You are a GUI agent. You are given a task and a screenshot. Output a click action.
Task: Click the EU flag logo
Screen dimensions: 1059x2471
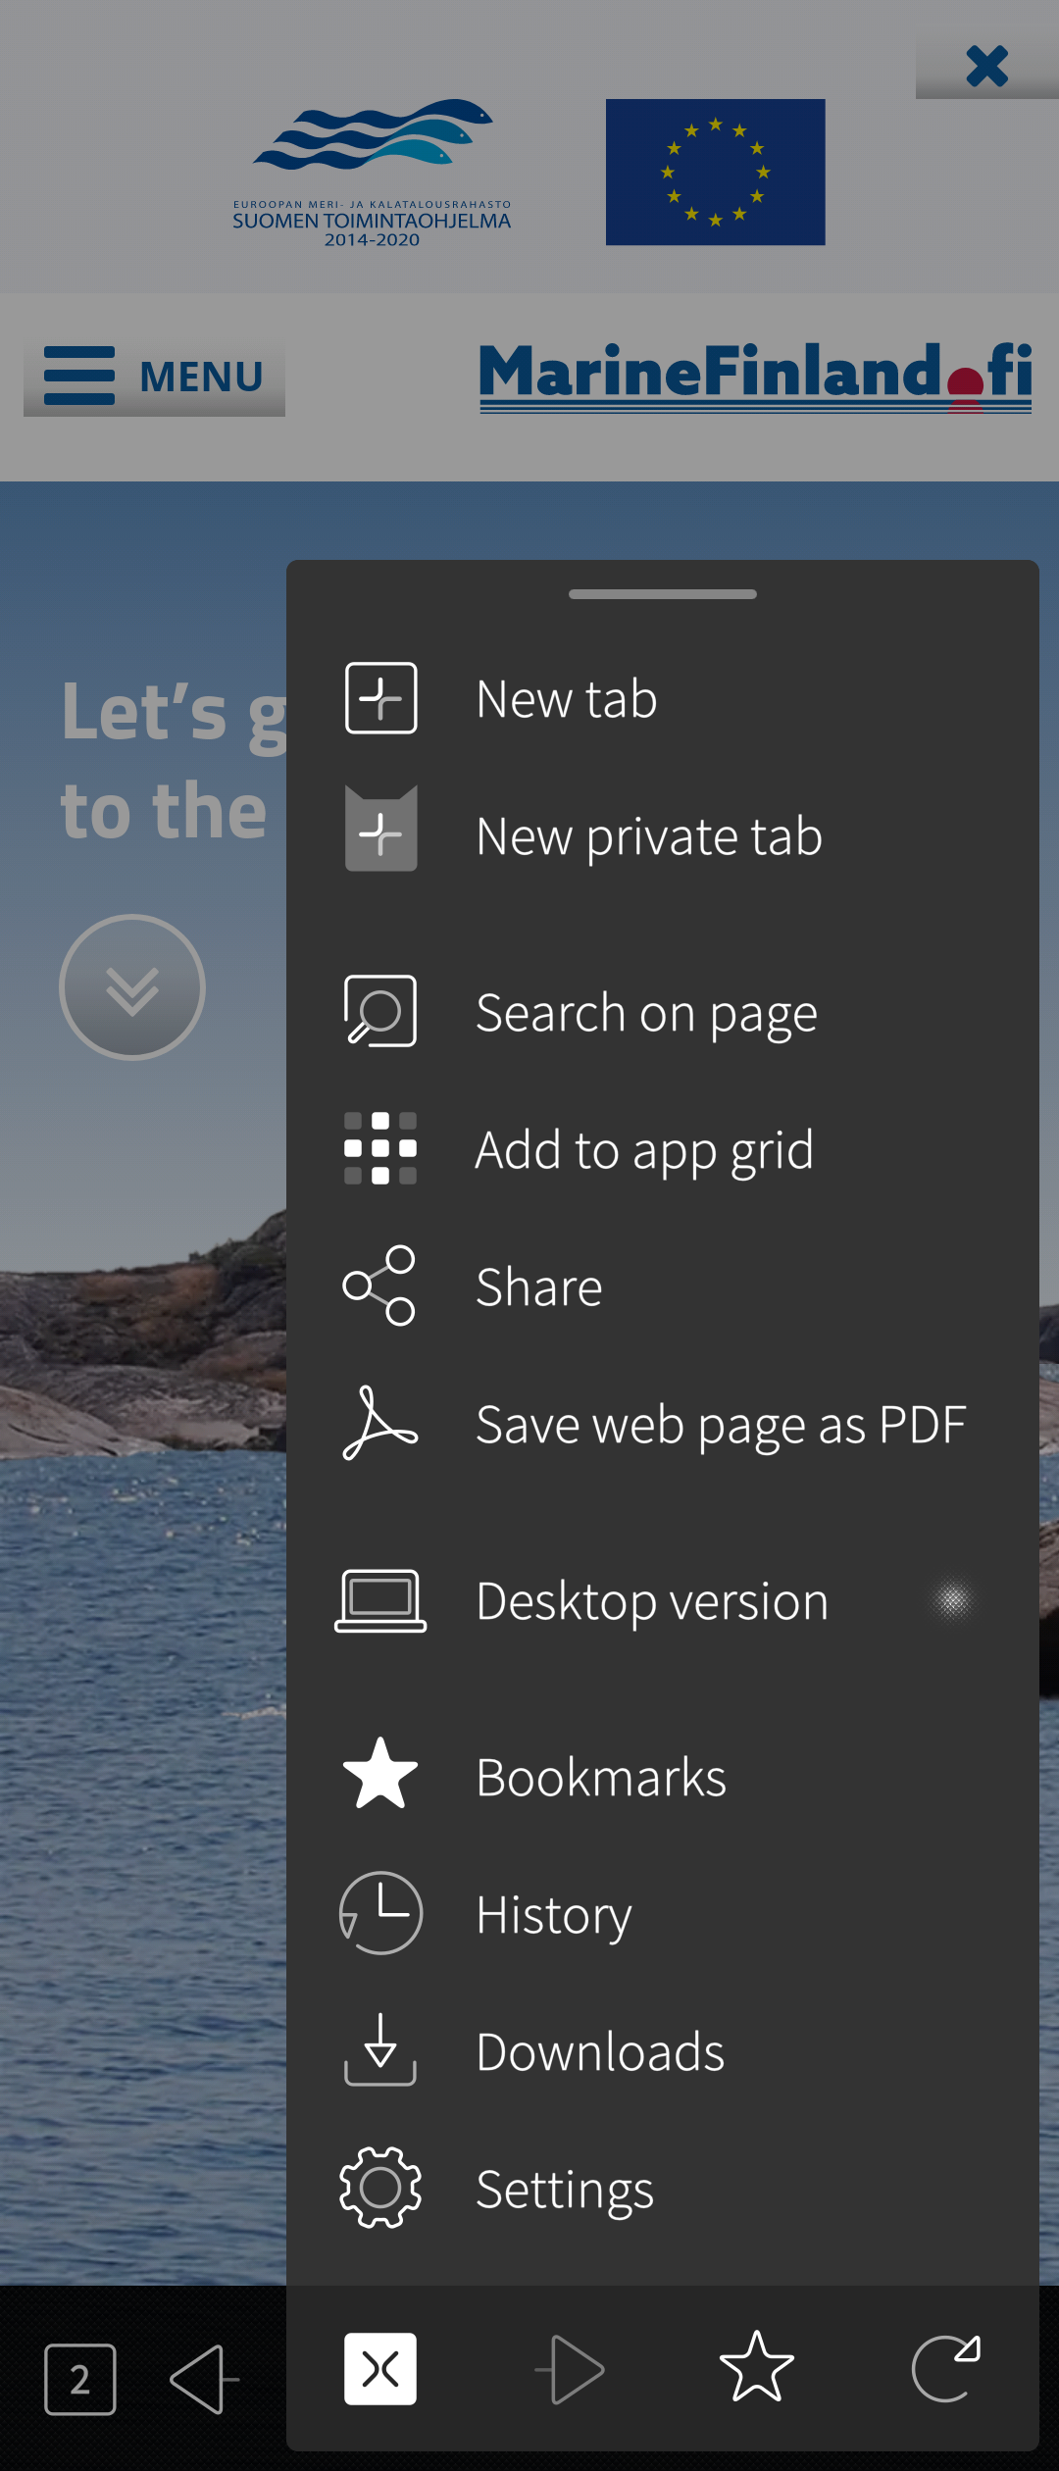click(x=715, y=172)
